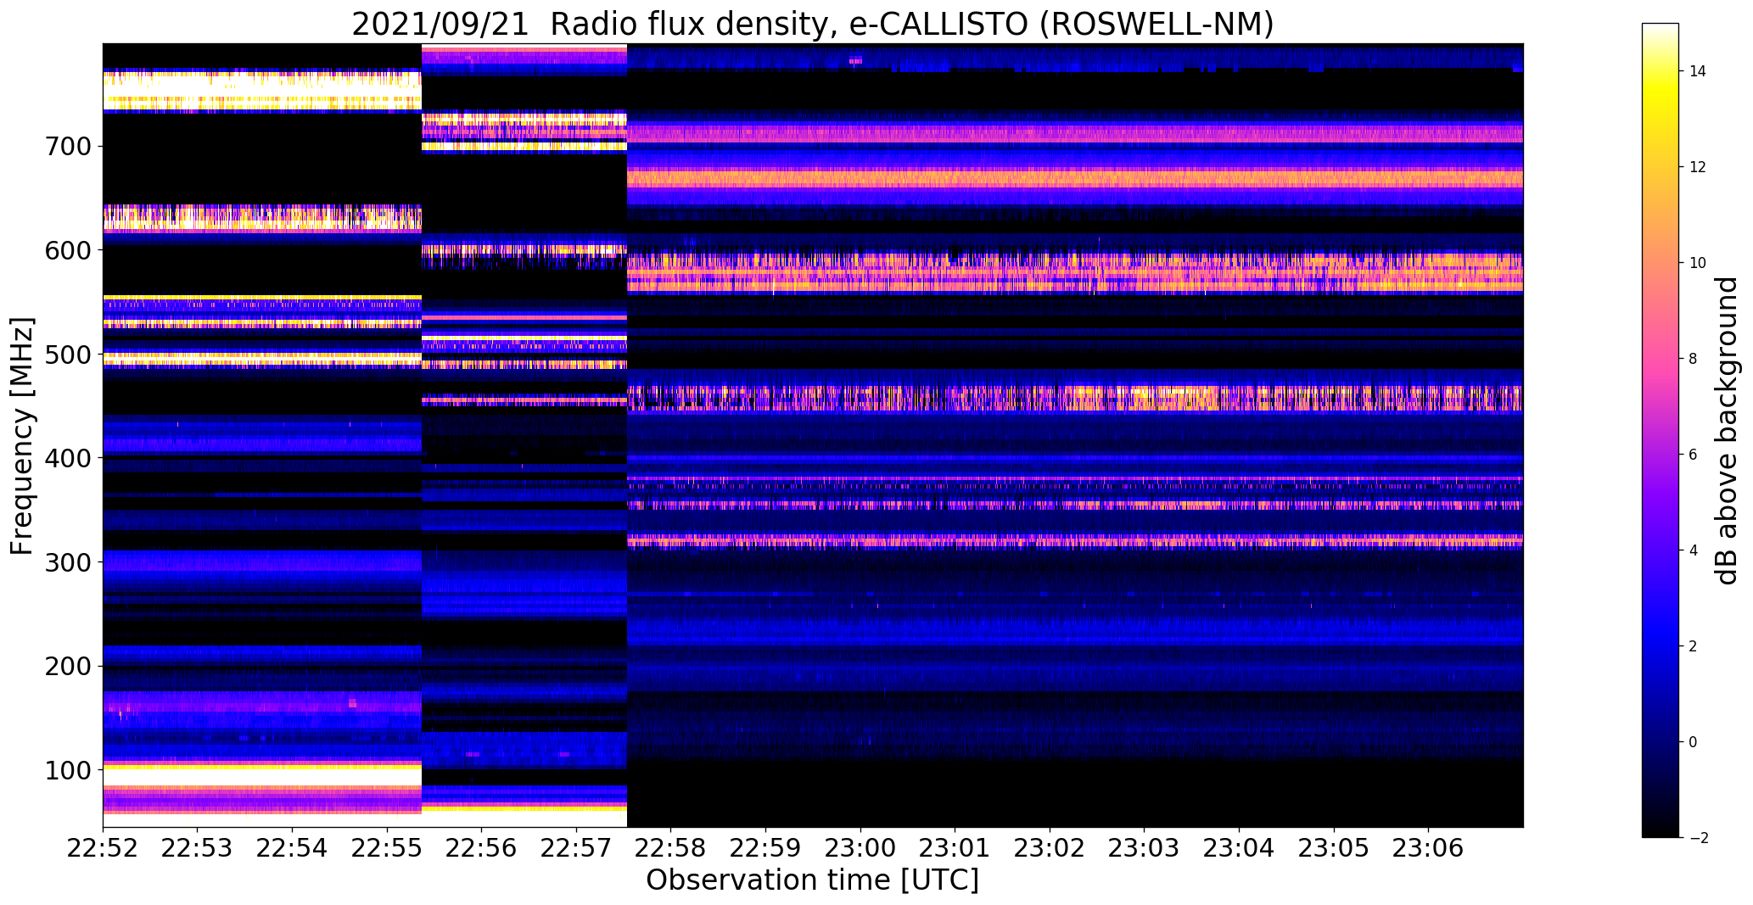This screenshot has width=1753, height=905.
Task: Click the 22:56 time tick label
Action: coord(482,847)
